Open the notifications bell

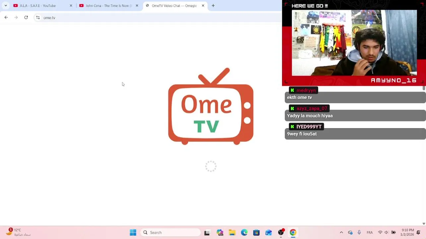[418, 233]
